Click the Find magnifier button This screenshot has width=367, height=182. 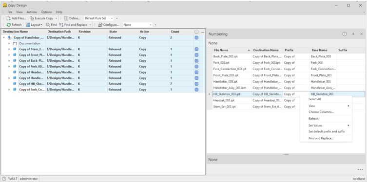point(51,25)
